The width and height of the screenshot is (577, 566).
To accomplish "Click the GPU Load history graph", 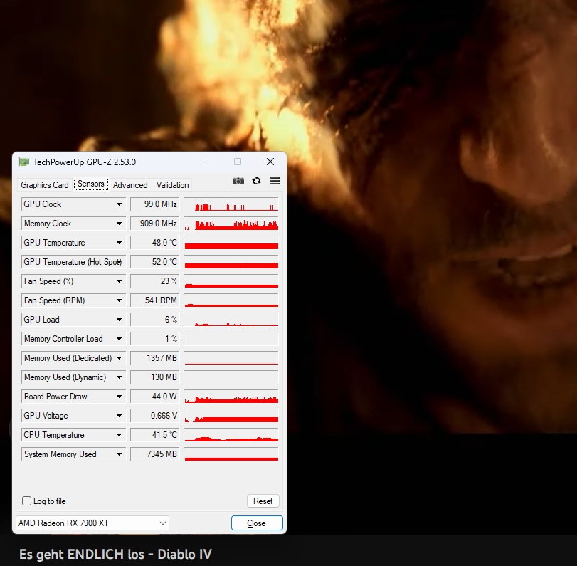I will (231, 320).
